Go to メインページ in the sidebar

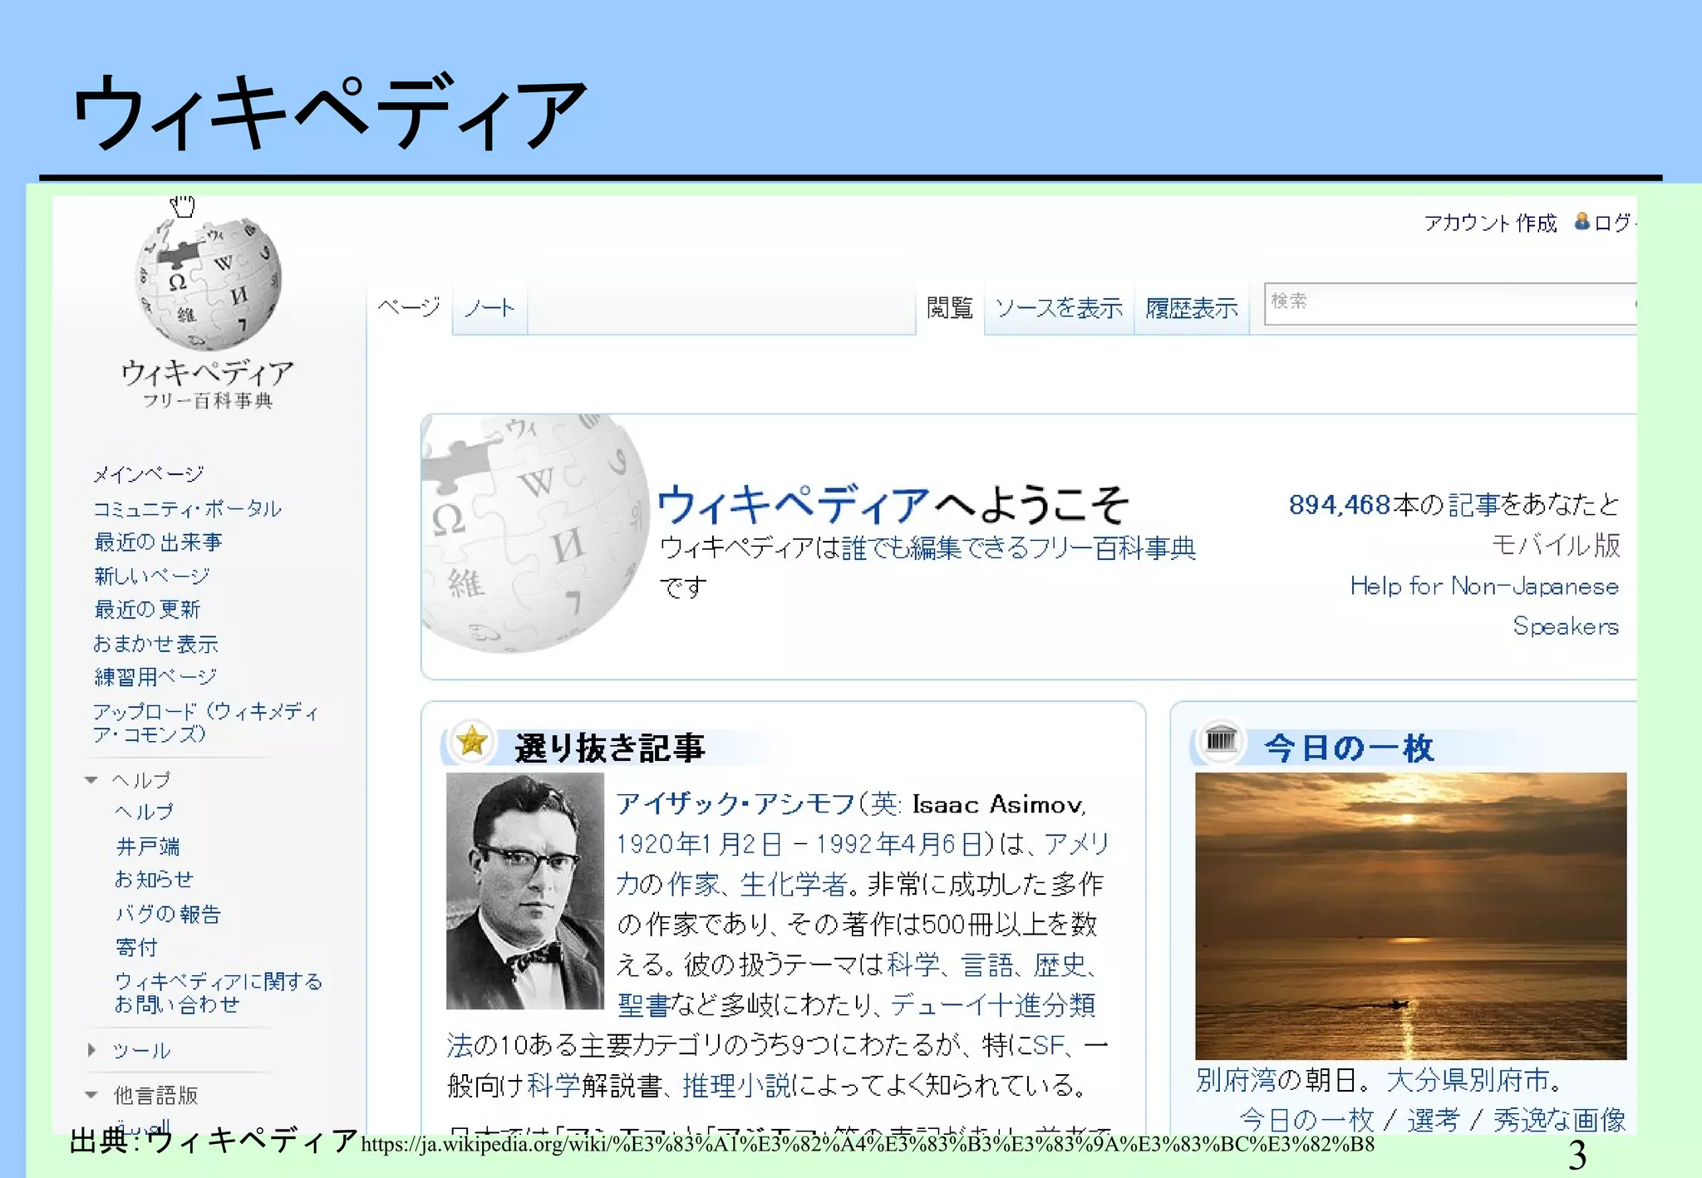click(148, 474)
